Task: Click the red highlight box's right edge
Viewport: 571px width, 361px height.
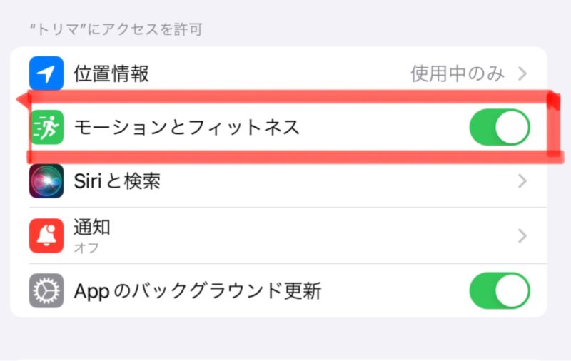Action: 552,127
